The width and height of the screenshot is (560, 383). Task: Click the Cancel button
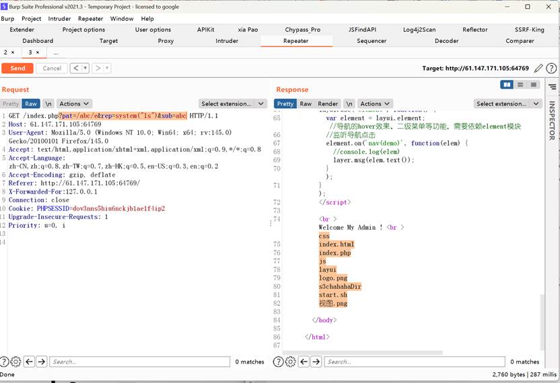(x=52, y=68)
